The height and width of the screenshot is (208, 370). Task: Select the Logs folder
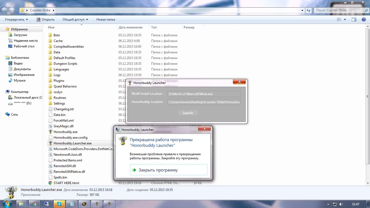57,75
